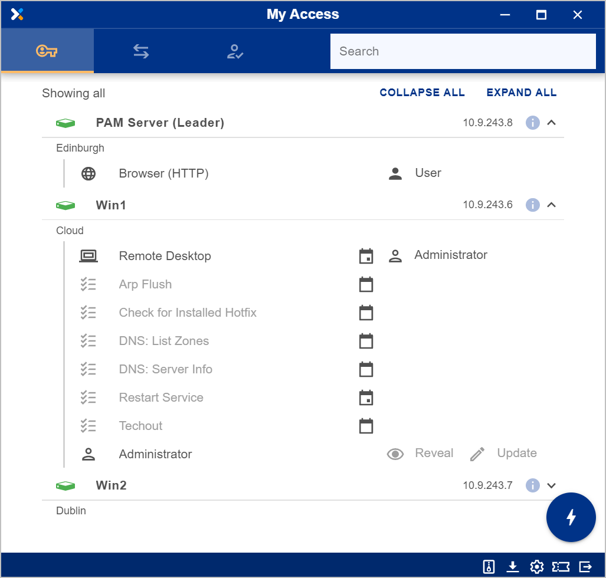The height and width of the screenshot is (578, 606).
Task: Click the info toggle for Win2
Action: pyautogui.click(x=532, y=485)
